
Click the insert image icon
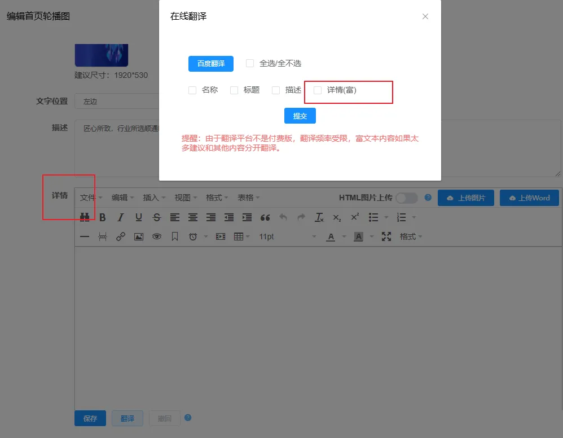139,236
